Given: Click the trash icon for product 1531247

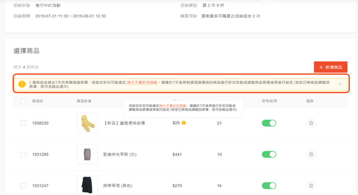Looking at the screenshot, I should [311, 185].
